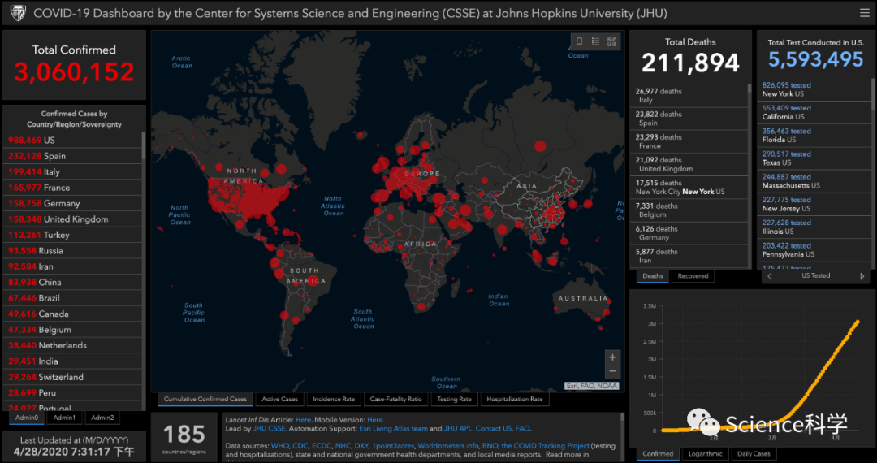
Task: Switch map to Case-Fatality Ratio tab
Action: click(x=395, y=400)
